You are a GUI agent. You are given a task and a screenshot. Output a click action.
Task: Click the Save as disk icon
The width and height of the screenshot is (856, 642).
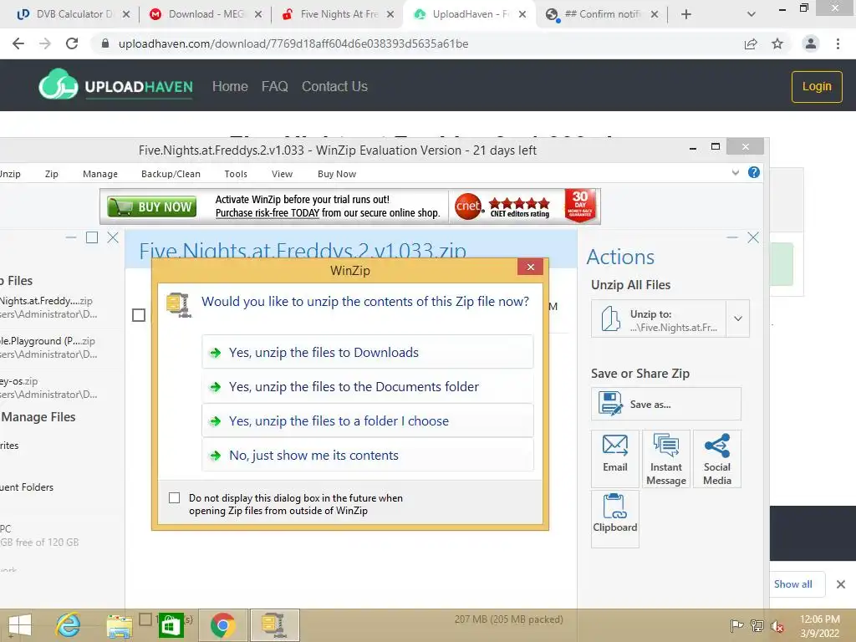(x=609, y=404)
